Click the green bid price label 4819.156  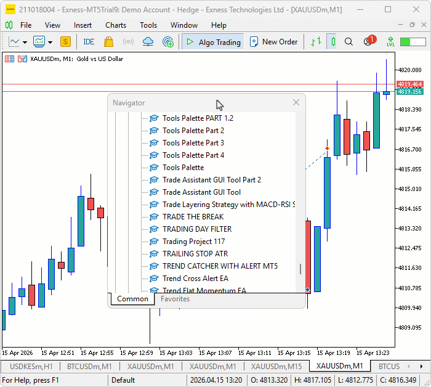[x=410, y=92]
